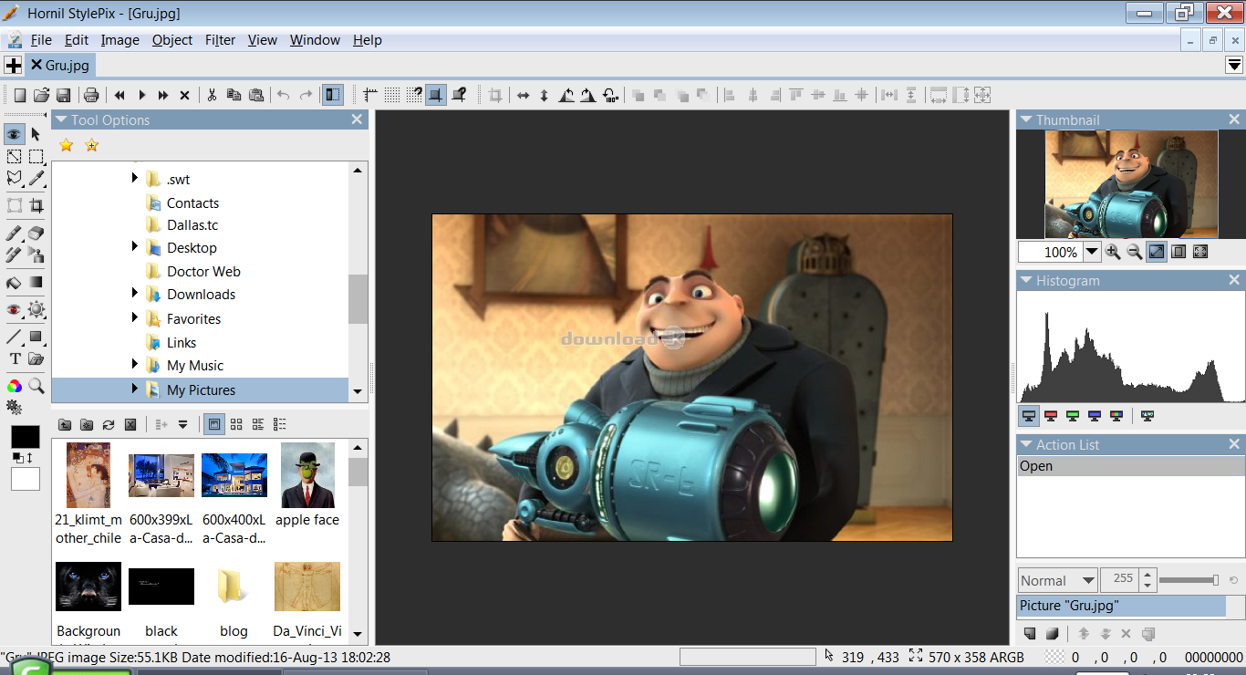Add a new tab with plus button
1246x675 pixels.
13,65
